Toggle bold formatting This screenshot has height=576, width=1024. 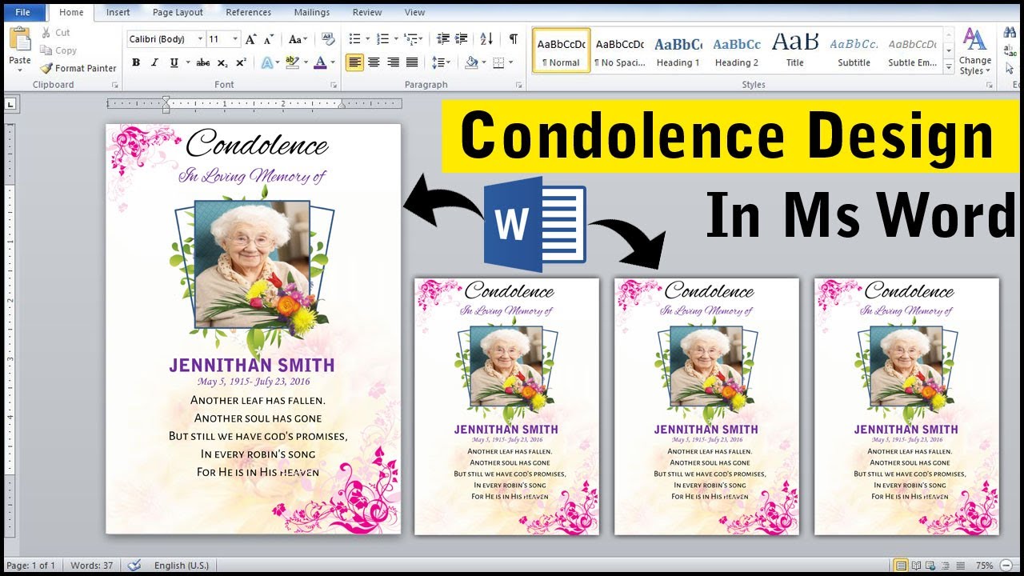[x=136, y=62]
